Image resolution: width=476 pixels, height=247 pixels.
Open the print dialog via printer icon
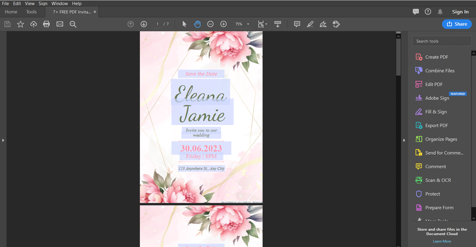(46, 24)
